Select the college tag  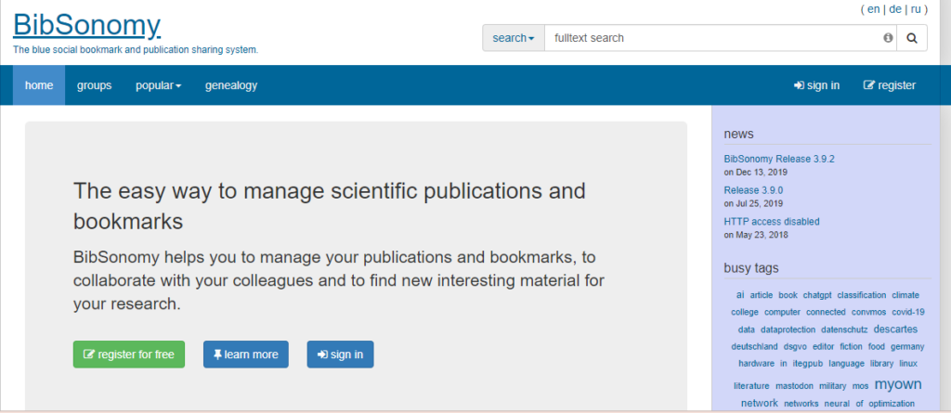(745, 313)
